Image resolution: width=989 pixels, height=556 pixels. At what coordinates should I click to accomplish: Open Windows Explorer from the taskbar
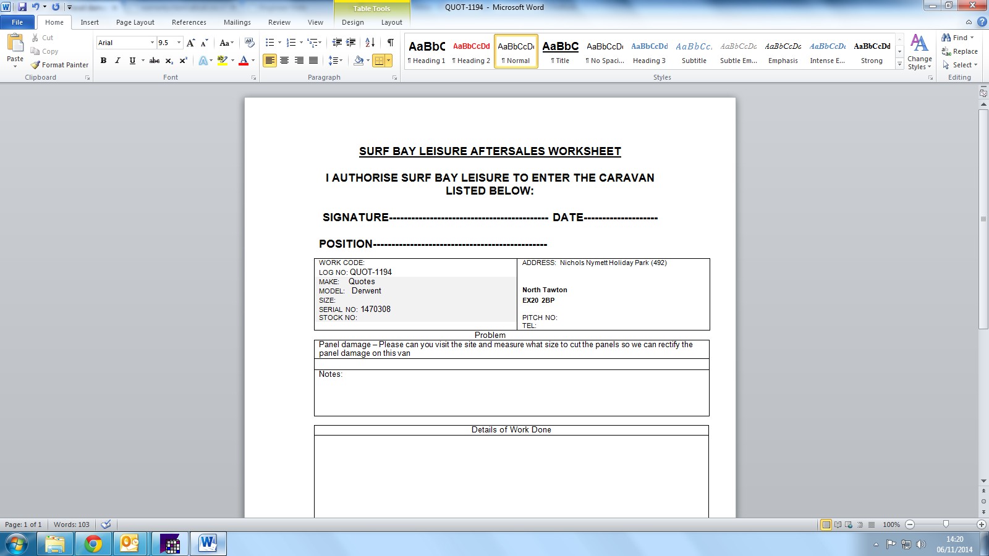[55, 544]
